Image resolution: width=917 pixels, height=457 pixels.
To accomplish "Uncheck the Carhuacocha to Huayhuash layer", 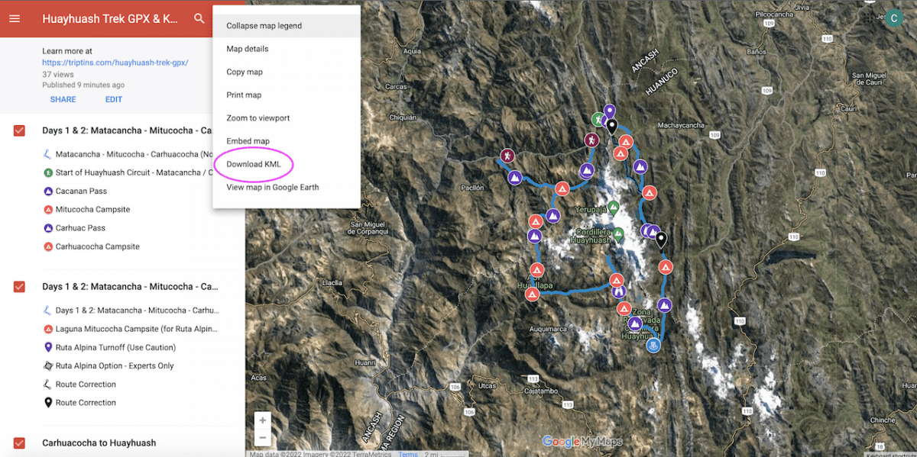I will pos(18,442).
